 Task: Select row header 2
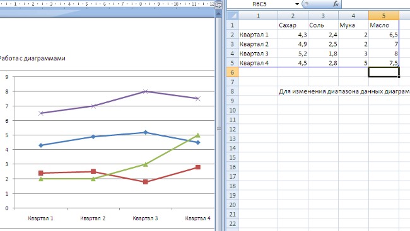coord(233,35)
